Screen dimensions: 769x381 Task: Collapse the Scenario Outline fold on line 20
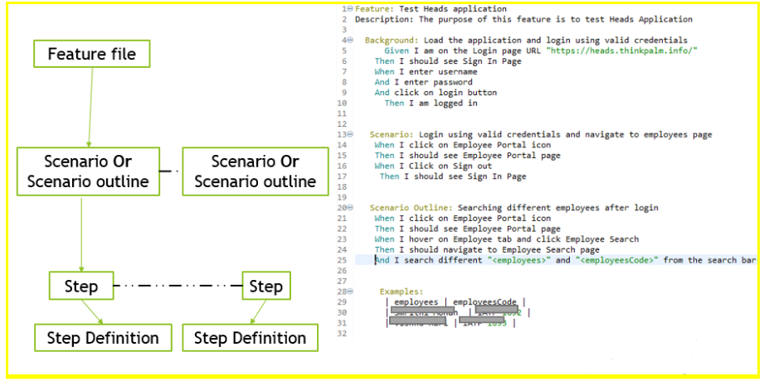[x=349, y=208]
